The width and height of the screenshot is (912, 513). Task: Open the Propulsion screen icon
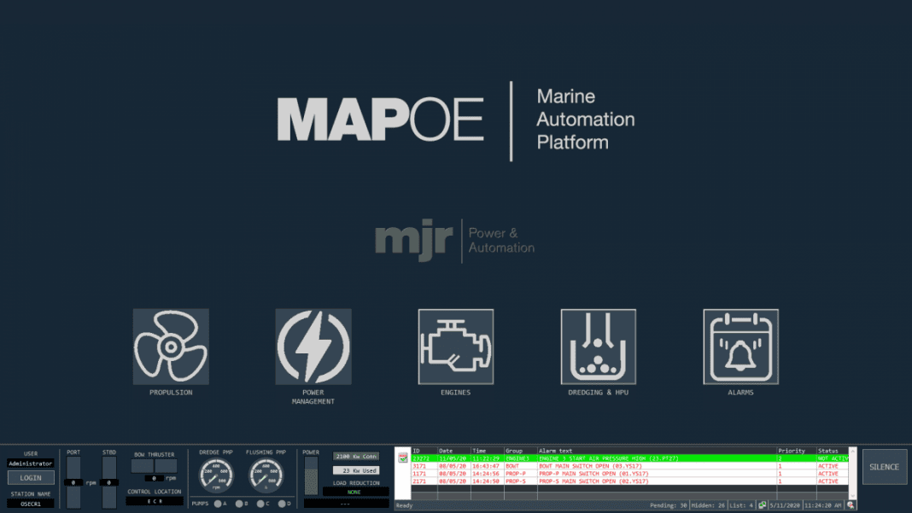pyautogui.click(x=171, y=346)
